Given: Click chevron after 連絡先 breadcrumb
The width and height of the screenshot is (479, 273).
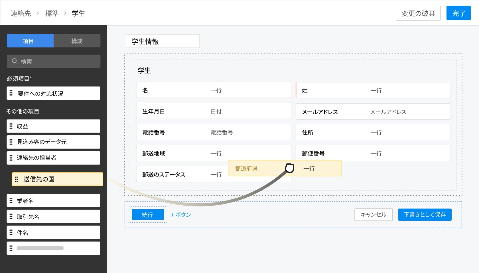Looking at the screenshot, I should pos(38,13).
